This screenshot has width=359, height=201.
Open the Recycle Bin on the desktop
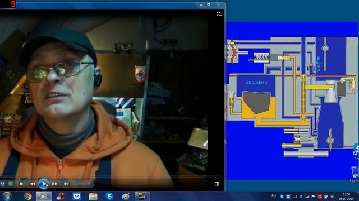coord(355,174)
